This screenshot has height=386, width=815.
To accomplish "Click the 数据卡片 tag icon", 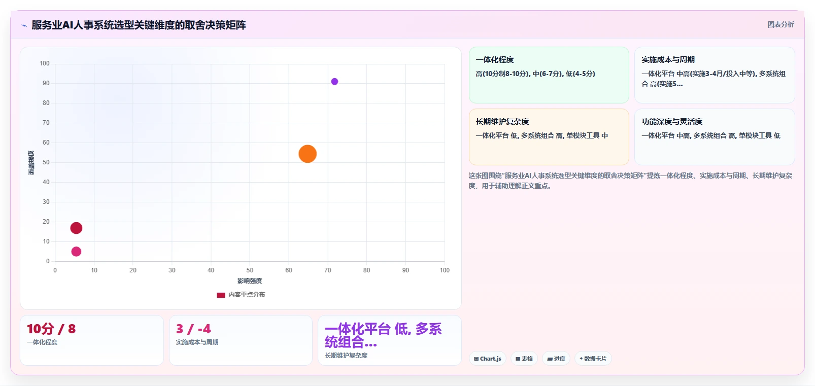I will point(581,359).
